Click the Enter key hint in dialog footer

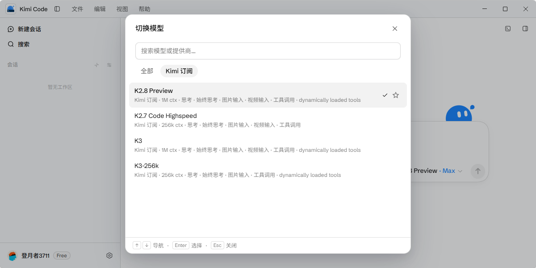click(181, 245)
